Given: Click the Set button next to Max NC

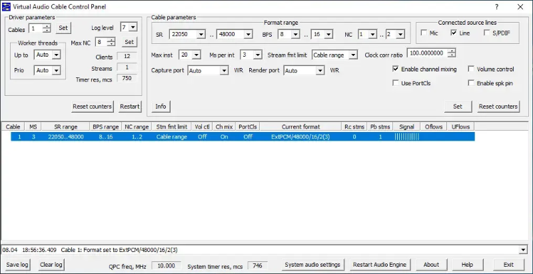Looking at the screenshot, I should coord(129,42).
